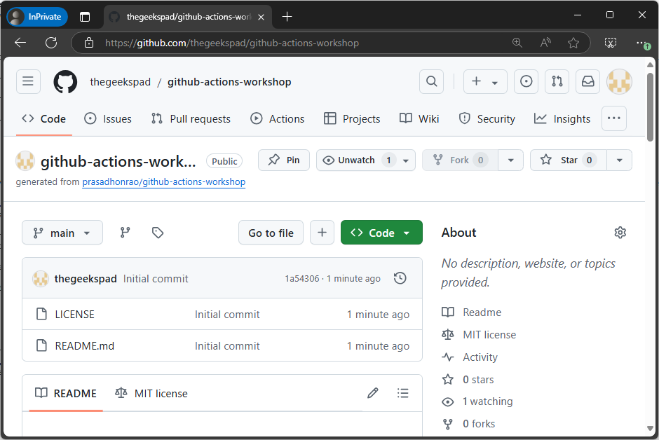Open the Issues shortcut icon in header
The height and width of the screenshot is (440, 659).
point(526,81)
